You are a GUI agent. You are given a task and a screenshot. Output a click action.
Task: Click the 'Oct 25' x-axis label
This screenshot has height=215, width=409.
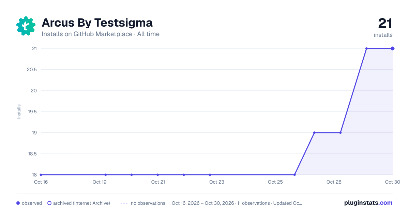pyautogui.click(x=275, y=182)
